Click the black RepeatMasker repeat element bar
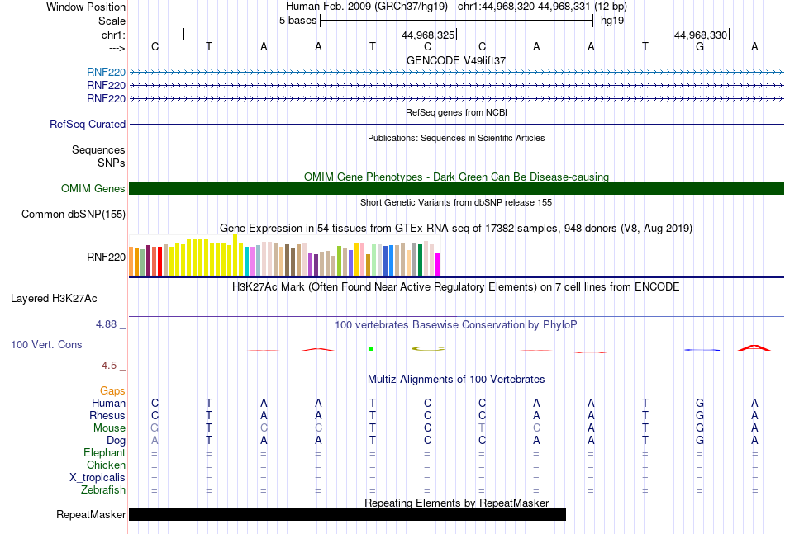This screenshot has width=785, height=534. point(347,514)
